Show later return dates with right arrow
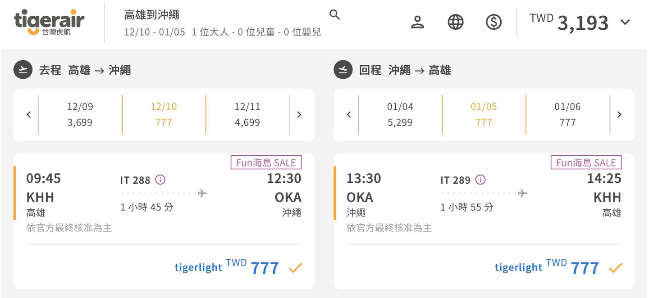This screenshot has height=298, width=649. 619,115
